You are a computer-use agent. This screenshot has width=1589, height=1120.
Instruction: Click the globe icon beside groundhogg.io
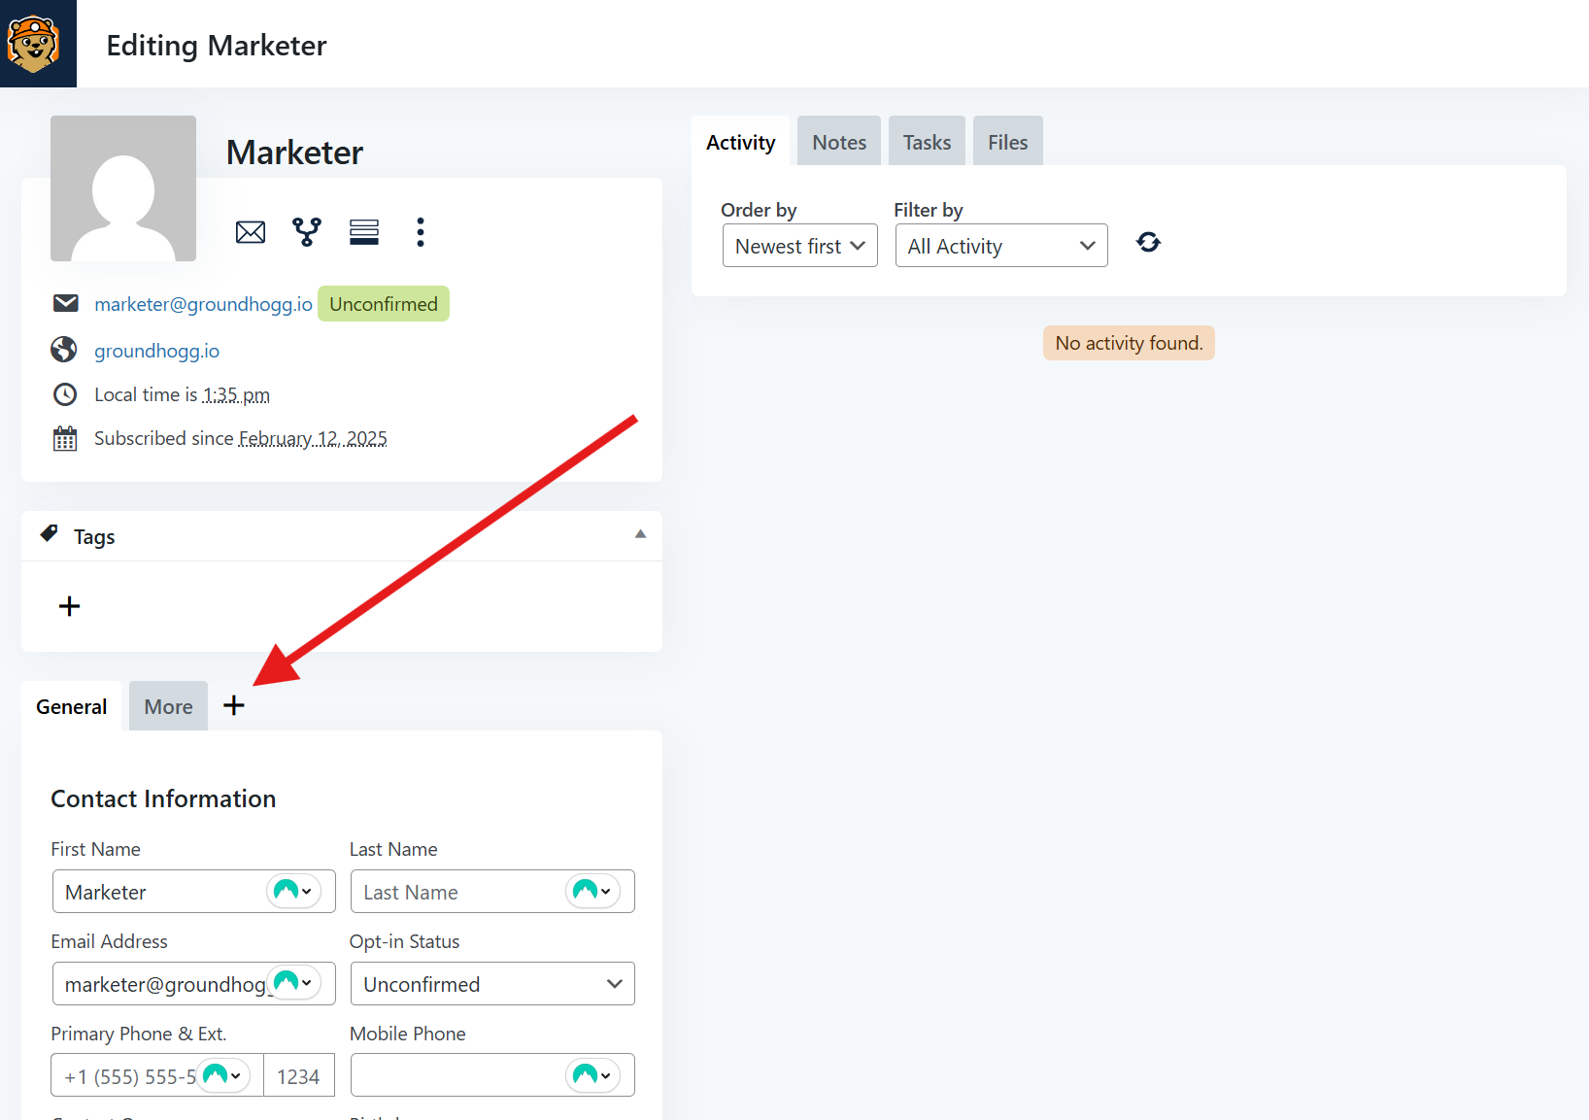point(64,350)
